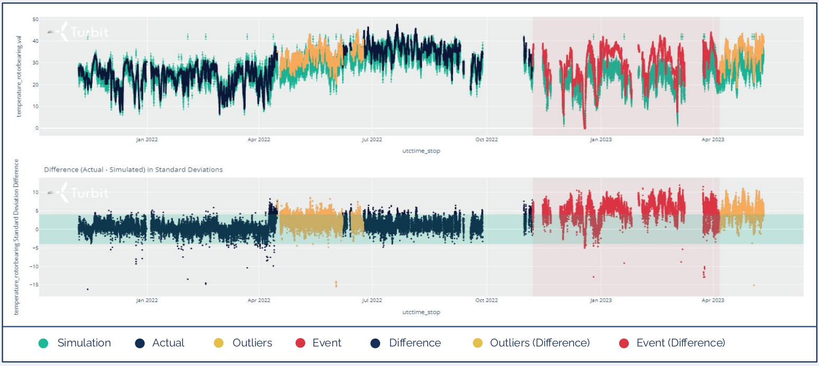Click the red dot beside the plain Event legend entry
819x366 pixels.
point(300,343)
